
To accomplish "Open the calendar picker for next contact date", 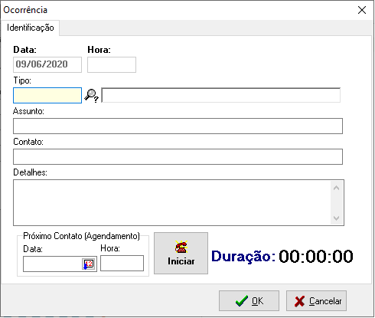I will (x=89, y=264).
